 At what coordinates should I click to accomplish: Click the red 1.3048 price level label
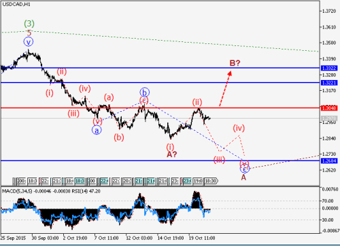point(329,108)
